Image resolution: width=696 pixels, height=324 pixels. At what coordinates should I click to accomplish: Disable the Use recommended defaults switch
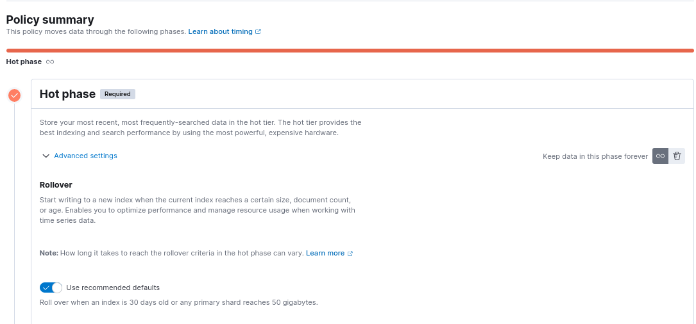point(51,288)
